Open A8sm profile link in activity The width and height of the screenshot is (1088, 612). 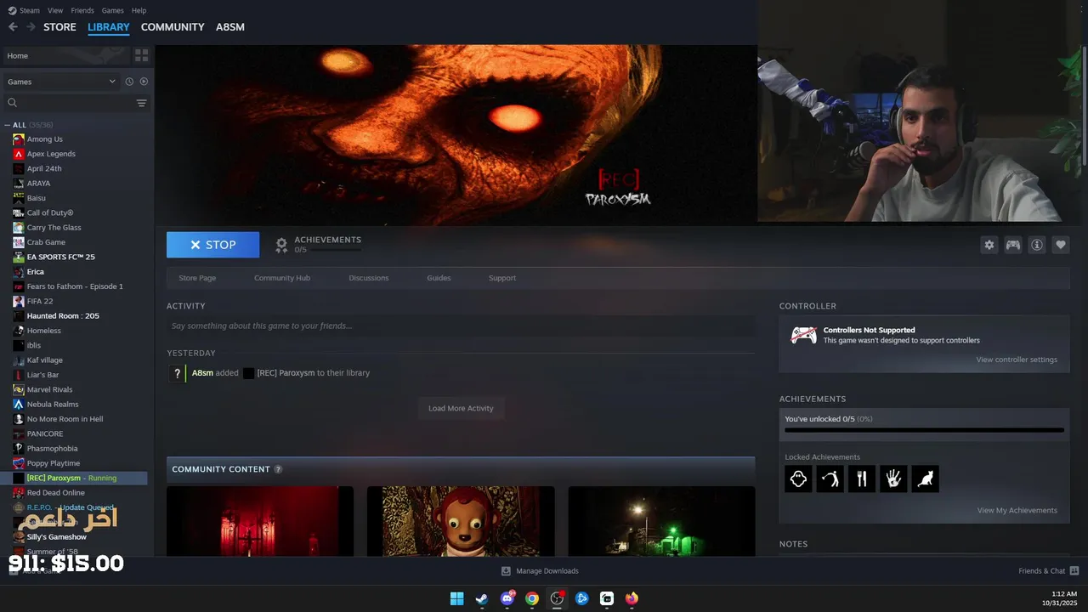(202, 373)
